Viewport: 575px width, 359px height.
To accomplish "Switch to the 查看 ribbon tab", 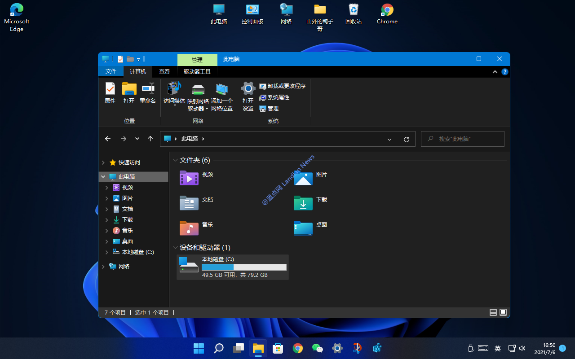I will point(164,71).
